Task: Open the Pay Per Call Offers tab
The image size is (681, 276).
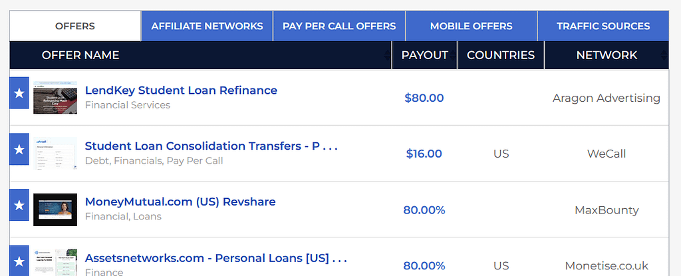Action: (x=339, y=26)
